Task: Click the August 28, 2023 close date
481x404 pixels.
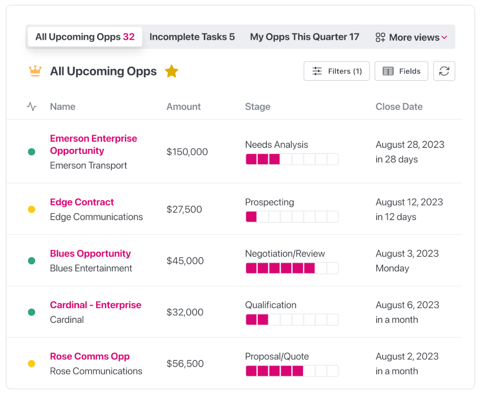Action: click(x=410, y=145)
